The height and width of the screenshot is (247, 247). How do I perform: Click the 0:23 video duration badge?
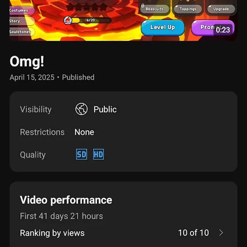click(223, 30)
